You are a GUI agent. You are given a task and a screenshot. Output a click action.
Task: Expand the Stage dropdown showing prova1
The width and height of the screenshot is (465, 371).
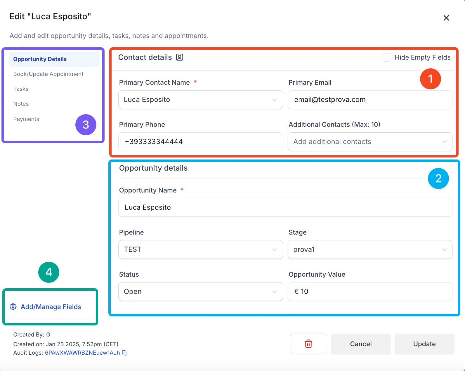(x=370, y=249)
